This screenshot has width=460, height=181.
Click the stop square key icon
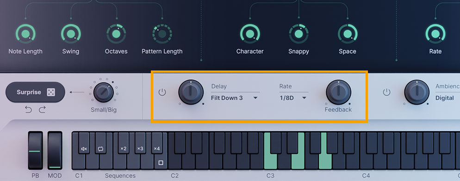point(161,163)
